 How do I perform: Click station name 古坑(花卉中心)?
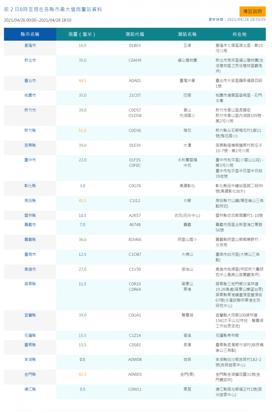[187, 215]
